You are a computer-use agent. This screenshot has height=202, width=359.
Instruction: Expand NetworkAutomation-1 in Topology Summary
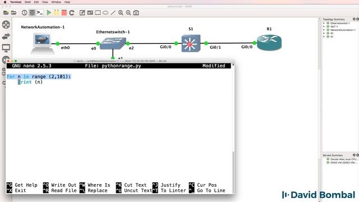324,30
